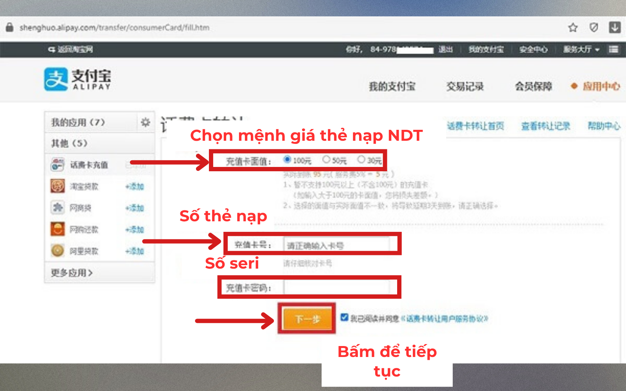Open the gear settings icon beside 我的应用
Image resolution: width=626 pixels, height=391 pixels.
click(146, 122)
